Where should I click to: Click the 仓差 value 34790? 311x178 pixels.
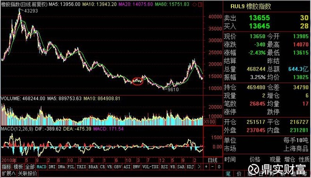(x=301, y=87)
